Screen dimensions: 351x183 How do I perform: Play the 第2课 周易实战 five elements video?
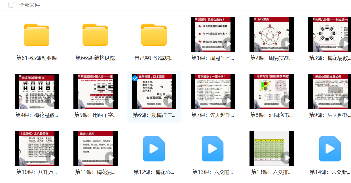(x=271, y=34)
